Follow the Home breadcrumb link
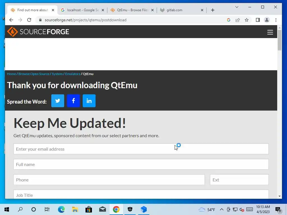The height and width of the screenshot is (215, 287). 11,74
